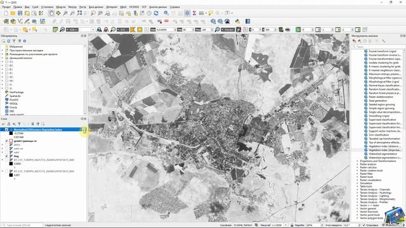The height and width of the screenshot is (228, 406).
Task: Click the Browser panel filter icon
Action: (14, 41)
